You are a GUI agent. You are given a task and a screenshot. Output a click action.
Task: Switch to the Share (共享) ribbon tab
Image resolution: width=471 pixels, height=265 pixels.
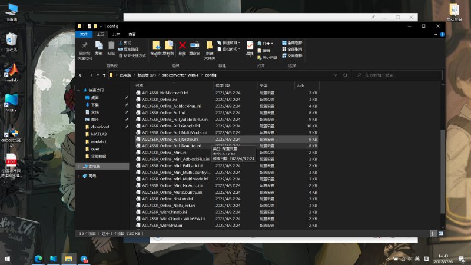coord(116,35)
